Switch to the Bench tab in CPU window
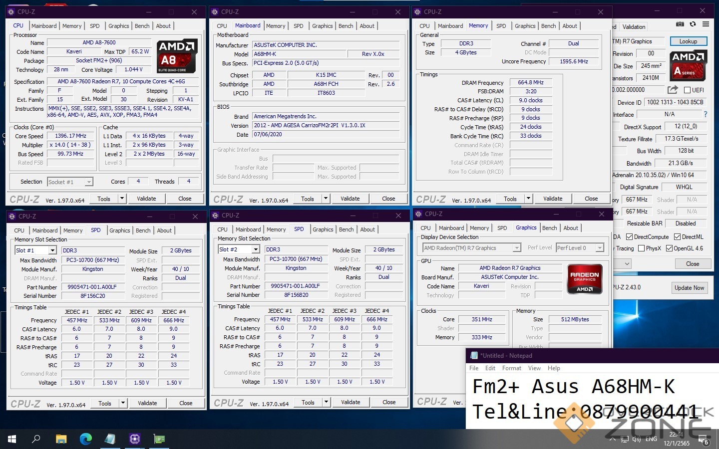Screen dimensions: 719x449 coord(142,26)
